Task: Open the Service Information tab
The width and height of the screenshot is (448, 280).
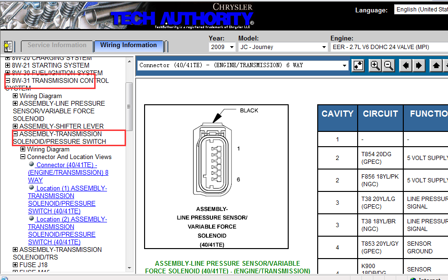Action: [57, 46]
